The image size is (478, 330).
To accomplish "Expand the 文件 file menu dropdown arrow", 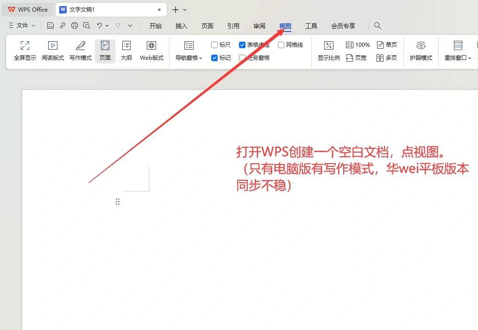I will click(33, 25).
